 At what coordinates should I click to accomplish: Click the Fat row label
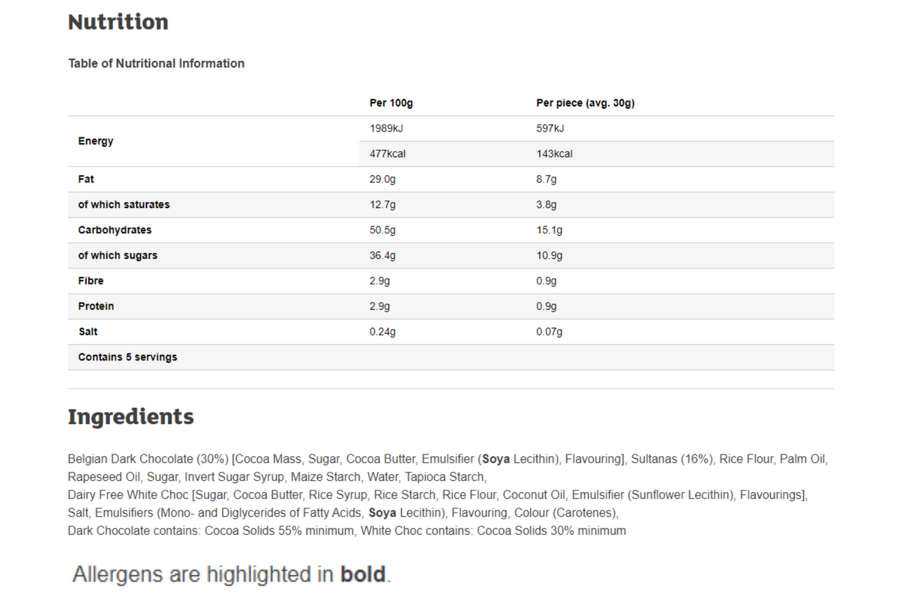86,179
